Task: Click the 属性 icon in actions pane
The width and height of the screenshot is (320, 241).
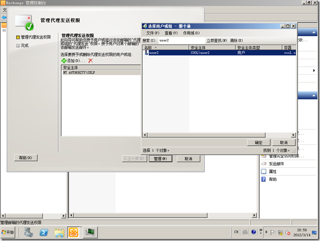Action: pyautogui.click(x=264, y=171)
